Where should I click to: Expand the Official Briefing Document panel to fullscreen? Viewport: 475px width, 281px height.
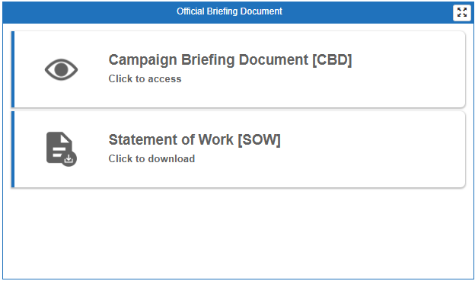pos(461,13)
